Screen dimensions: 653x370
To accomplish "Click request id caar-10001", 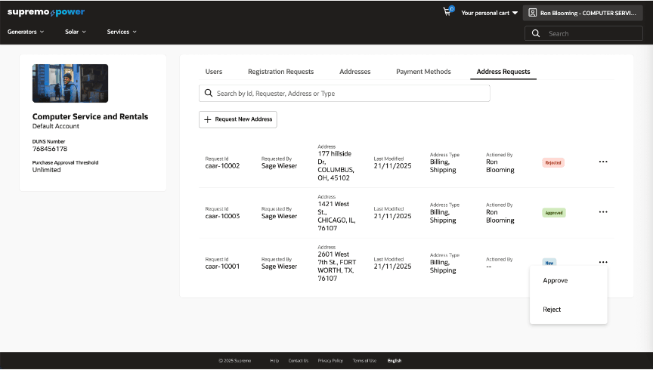I will 222,267.
